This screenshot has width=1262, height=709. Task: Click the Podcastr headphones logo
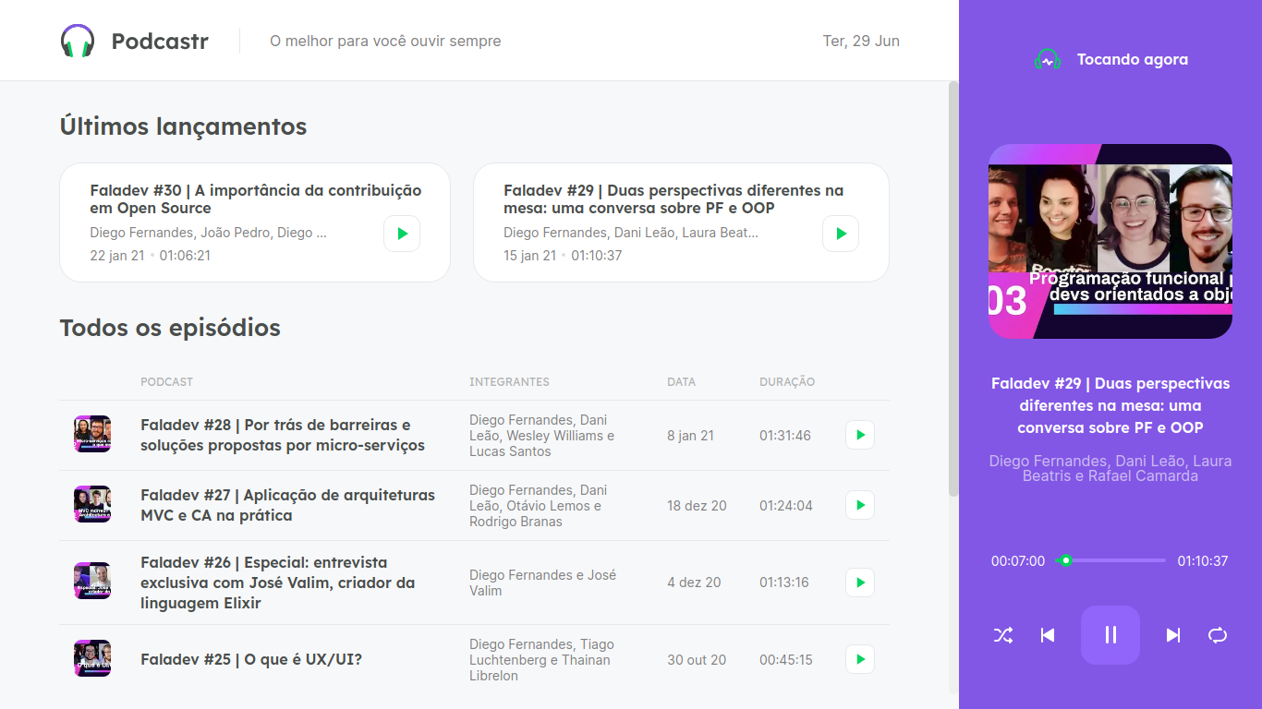(78, 41)
